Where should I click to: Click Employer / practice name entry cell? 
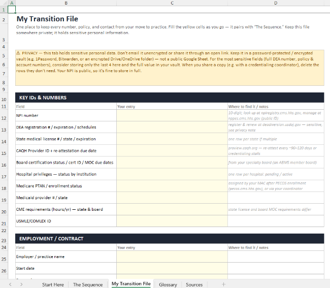[x=172, y=257]
